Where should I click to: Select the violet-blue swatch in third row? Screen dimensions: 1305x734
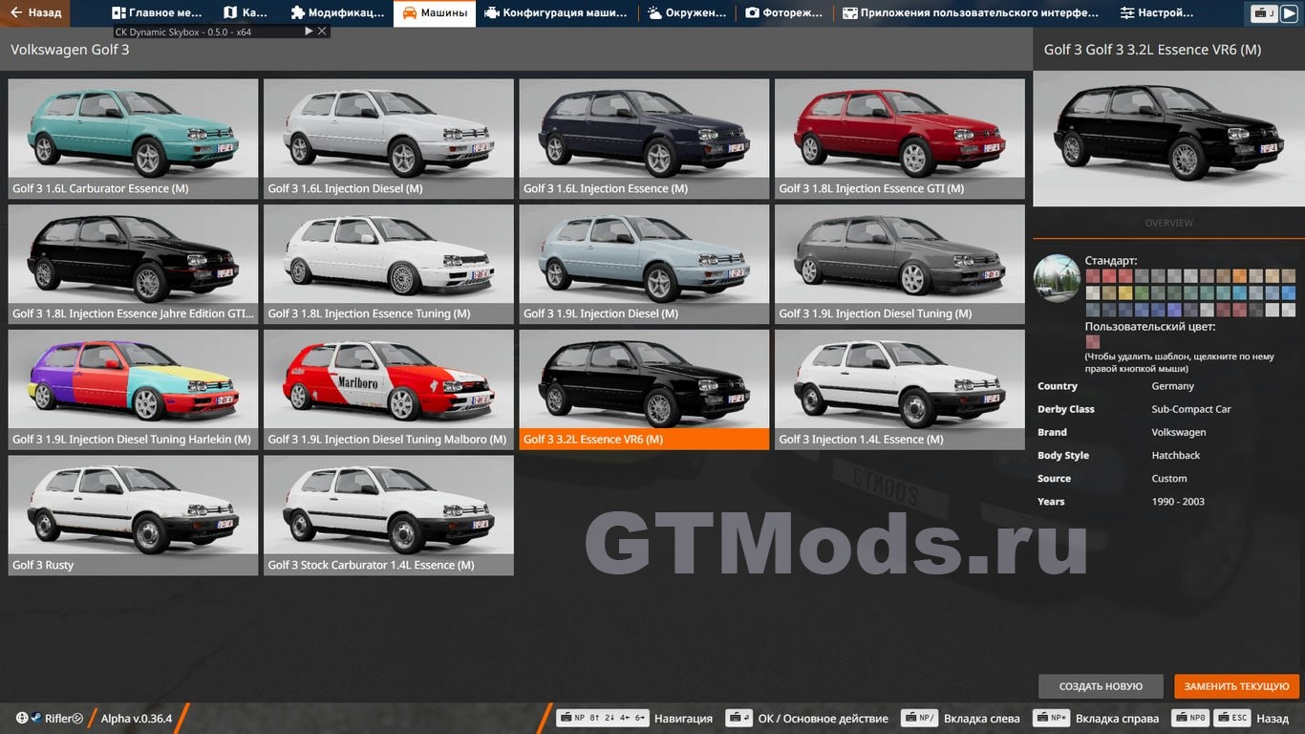pyautogui.click(x=1174, y=310)
